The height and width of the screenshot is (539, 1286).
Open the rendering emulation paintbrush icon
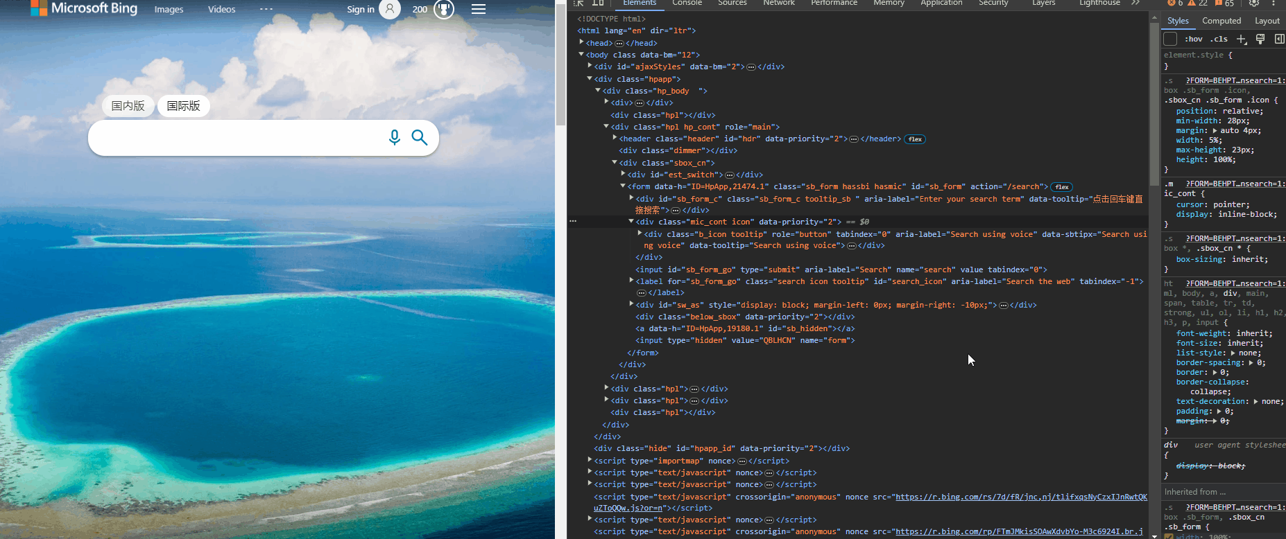[1260, 39]
